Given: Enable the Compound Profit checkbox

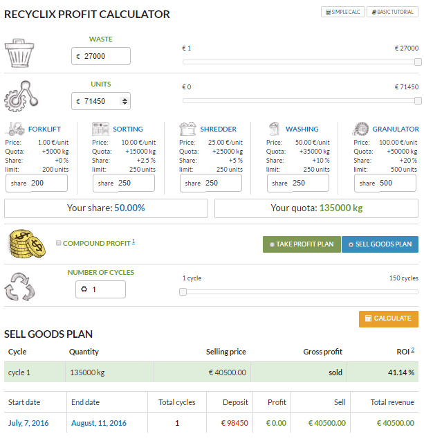Looking at the screenshot, I should tap(58, 244).
